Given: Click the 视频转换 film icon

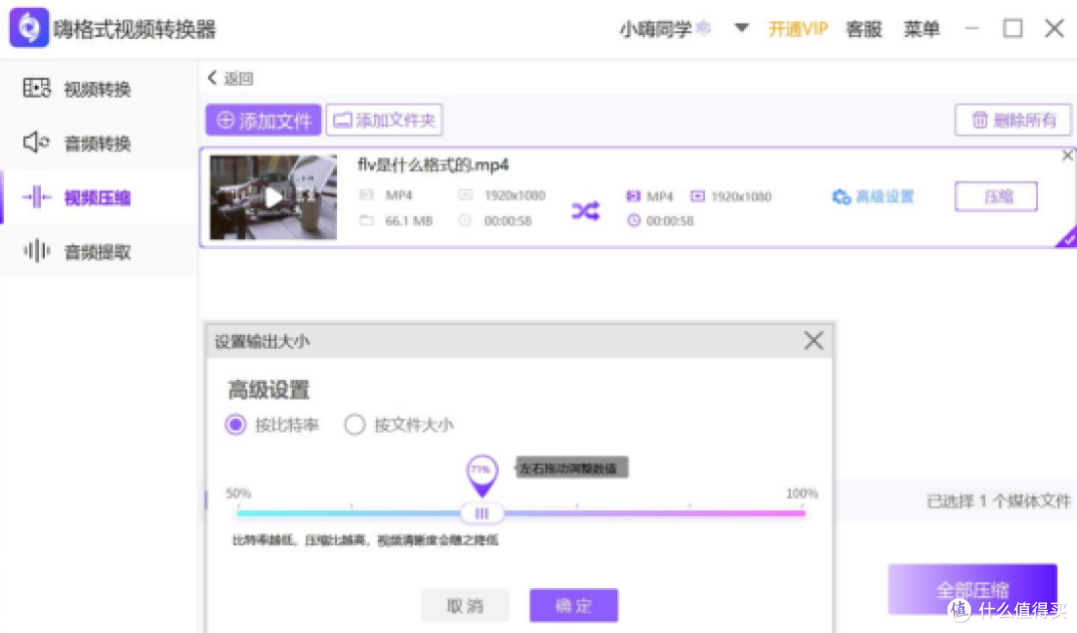Looking at the screenshot, I should click(x=37, y=88).
